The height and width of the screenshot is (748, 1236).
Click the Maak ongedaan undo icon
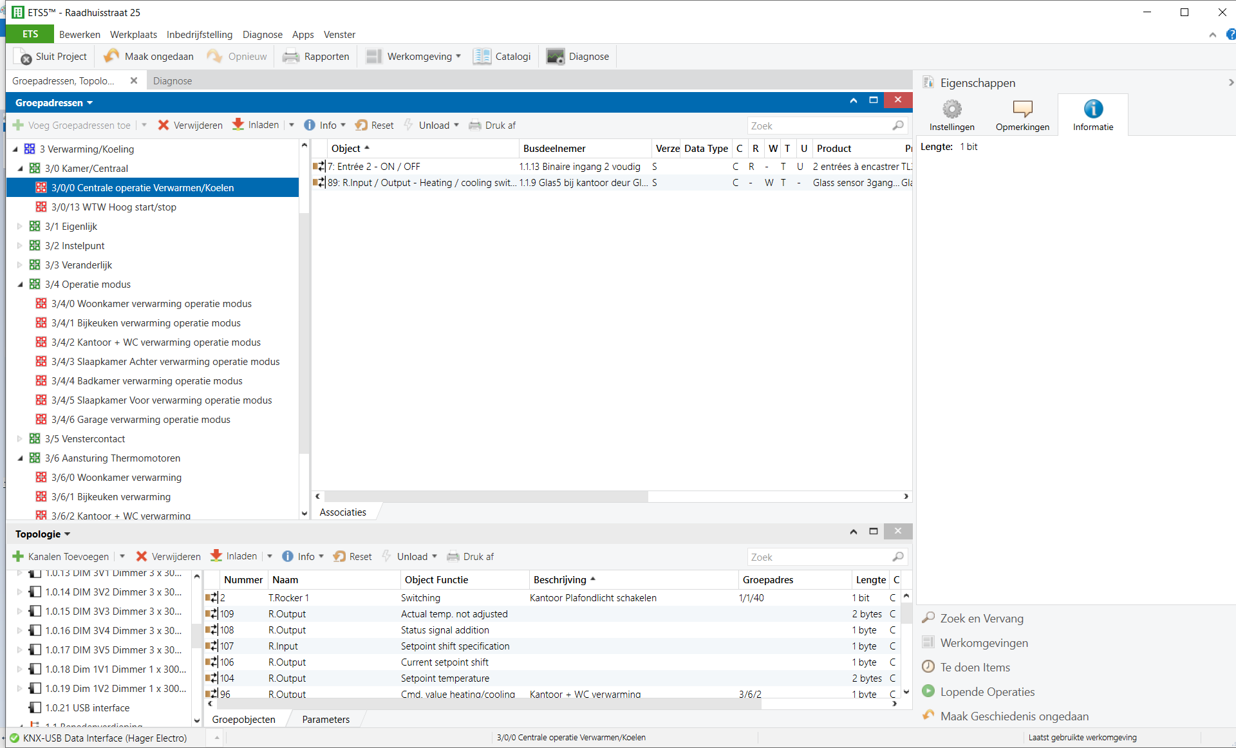111,56
